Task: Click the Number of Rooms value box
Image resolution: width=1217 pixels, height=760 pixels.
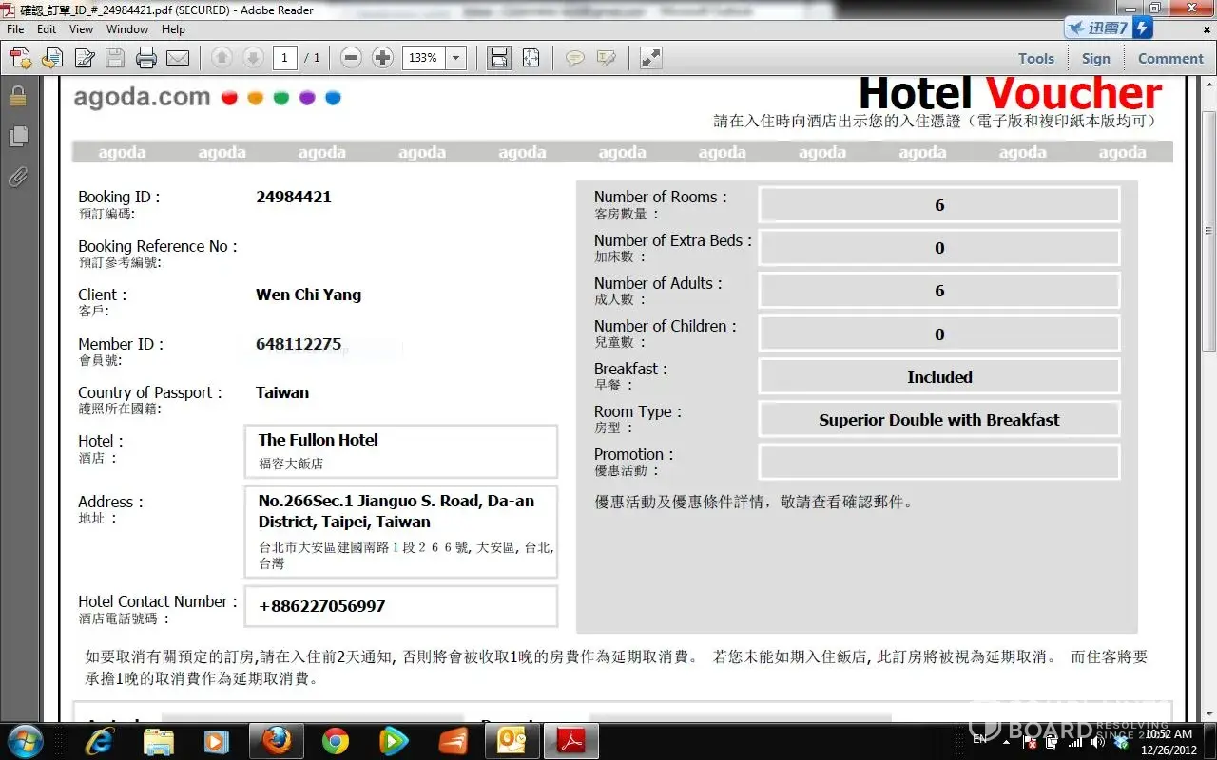Action: [939, 205]
